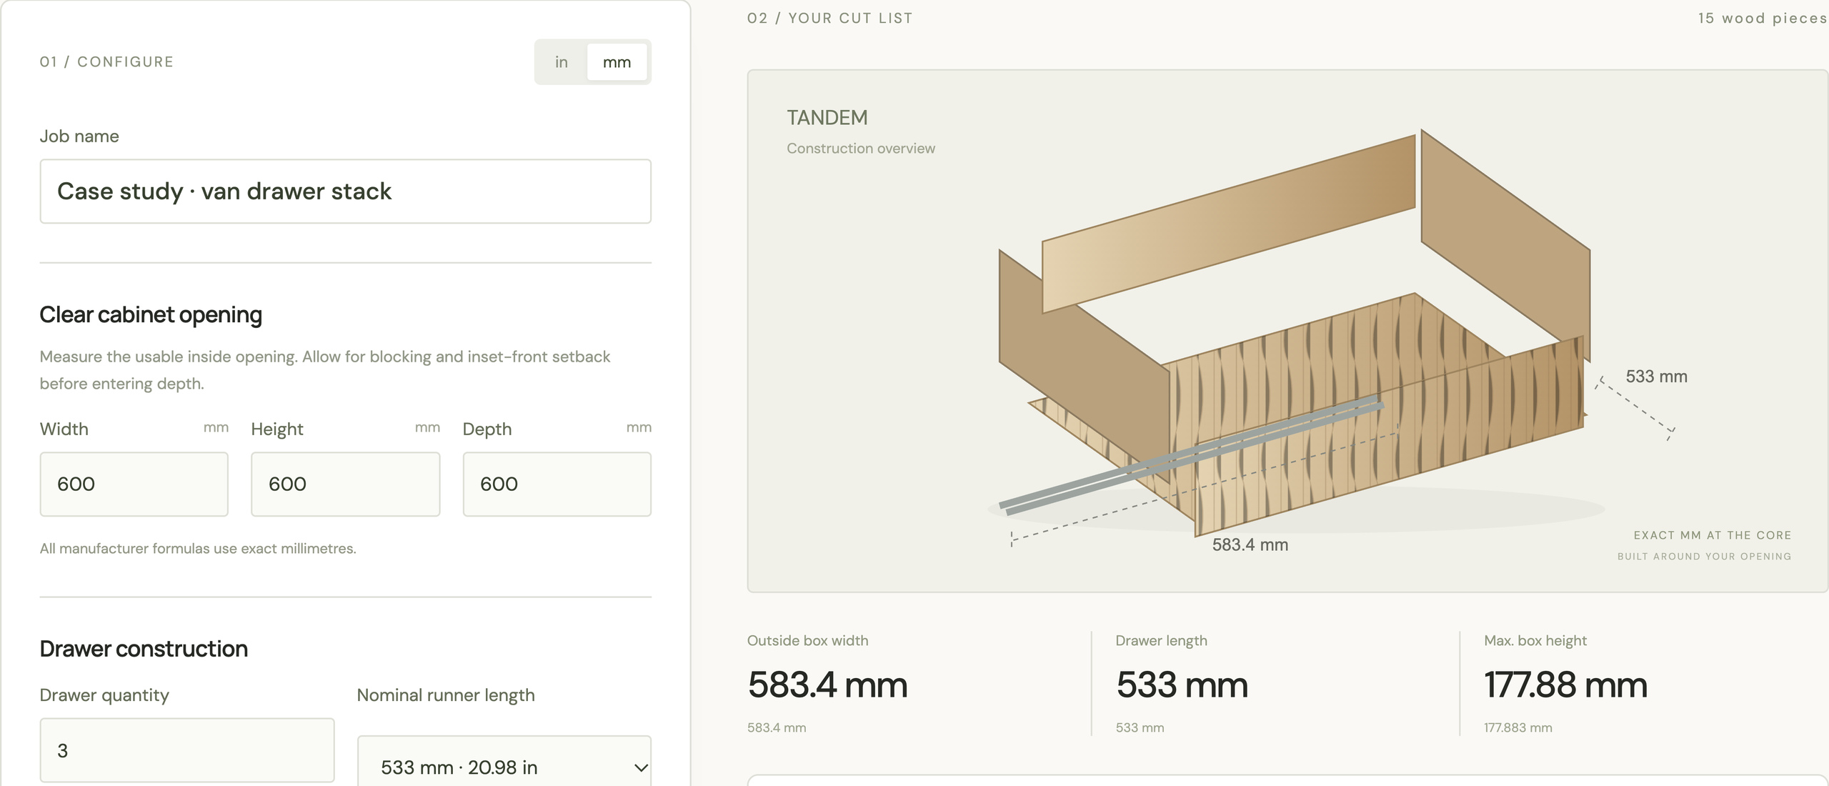
Task: Edit the cabinet Height field
Action: coord(346,484)
